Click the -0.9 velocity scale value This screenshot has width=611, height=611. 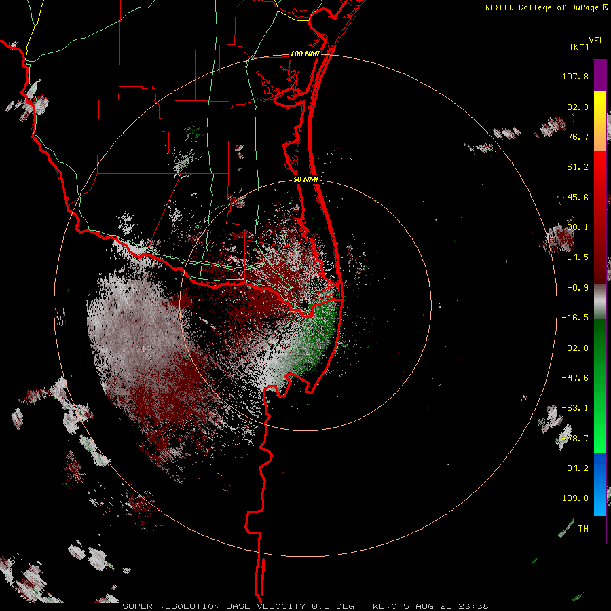tap(578, 288)
